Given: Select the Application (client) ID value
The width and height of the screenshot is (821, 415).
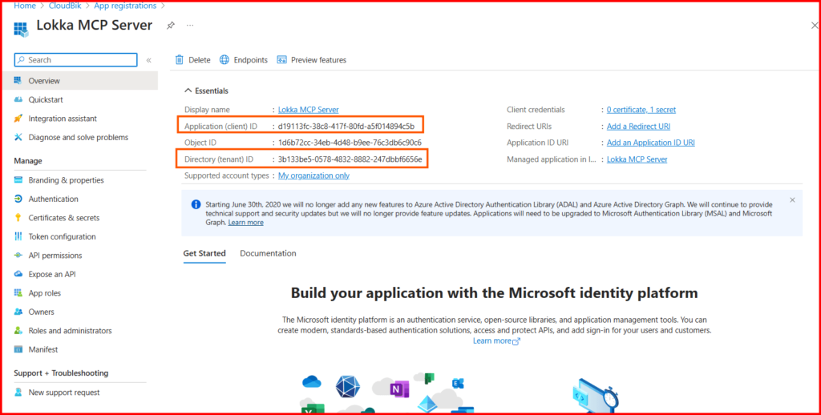Looking at the screenshot, I should (x=346, y=126).
